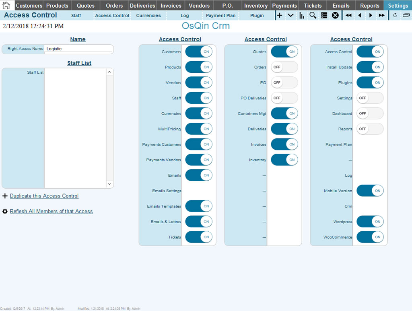Enable the Settings access switch
Image resolution: width=412 pixels, height=311 pixels.
coord(370,98)
